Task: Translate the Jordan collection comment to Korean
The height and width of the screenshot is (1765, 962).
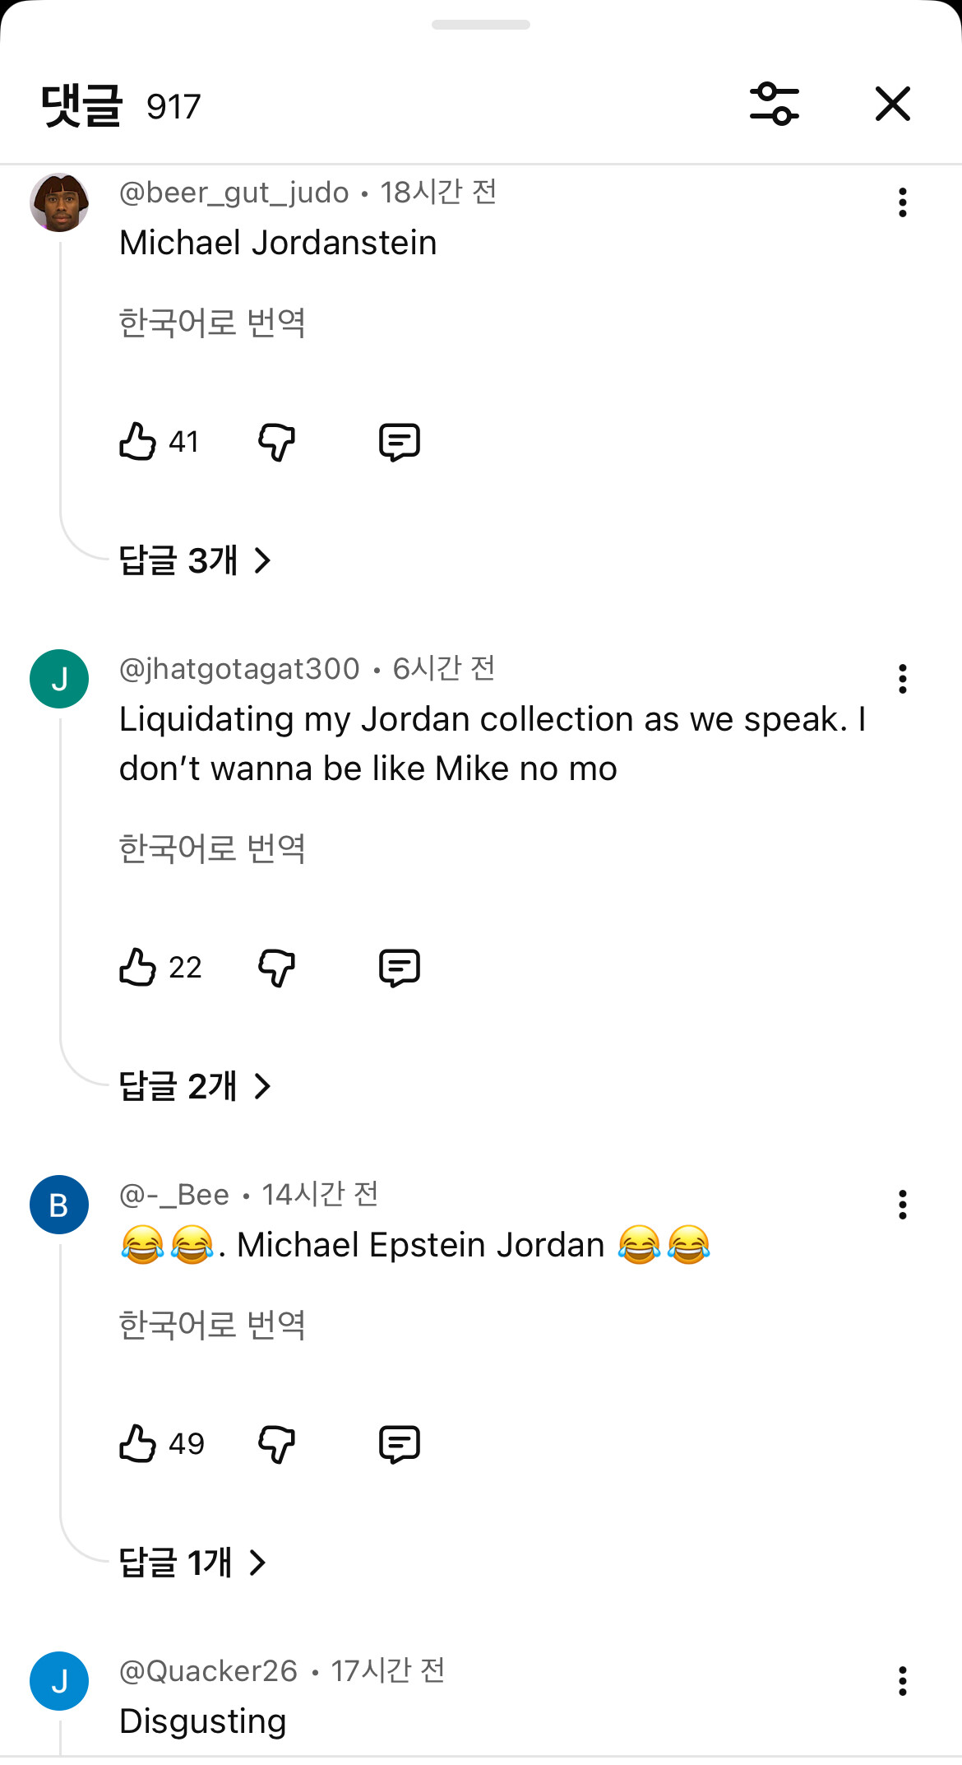Action: [x=212, y=848]
